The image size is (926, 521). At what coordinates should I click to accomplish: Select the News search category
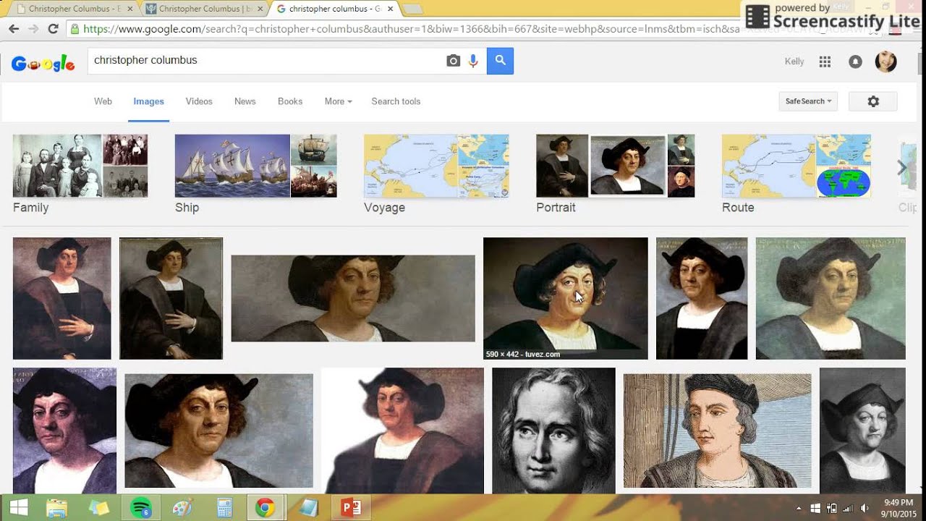pos(245,101)
